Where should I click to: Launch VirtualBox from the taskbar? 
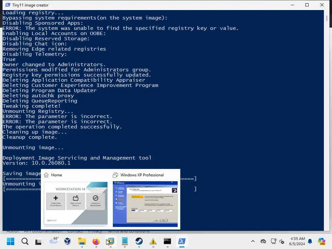67,241
